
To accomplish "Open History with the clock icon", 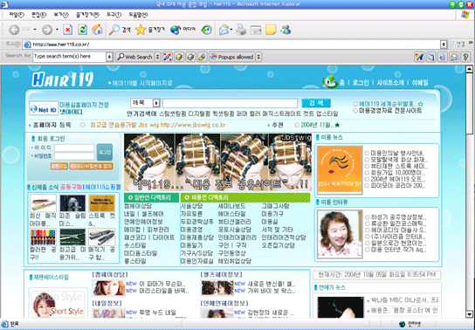I will click(207, 30).
